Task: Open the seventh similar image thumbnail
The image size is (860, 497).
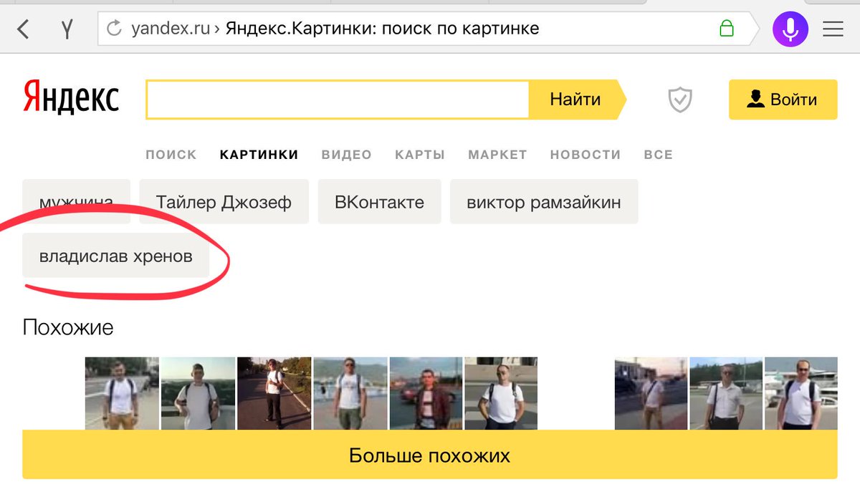Action: pyautogui.click(x=651, y=393)
